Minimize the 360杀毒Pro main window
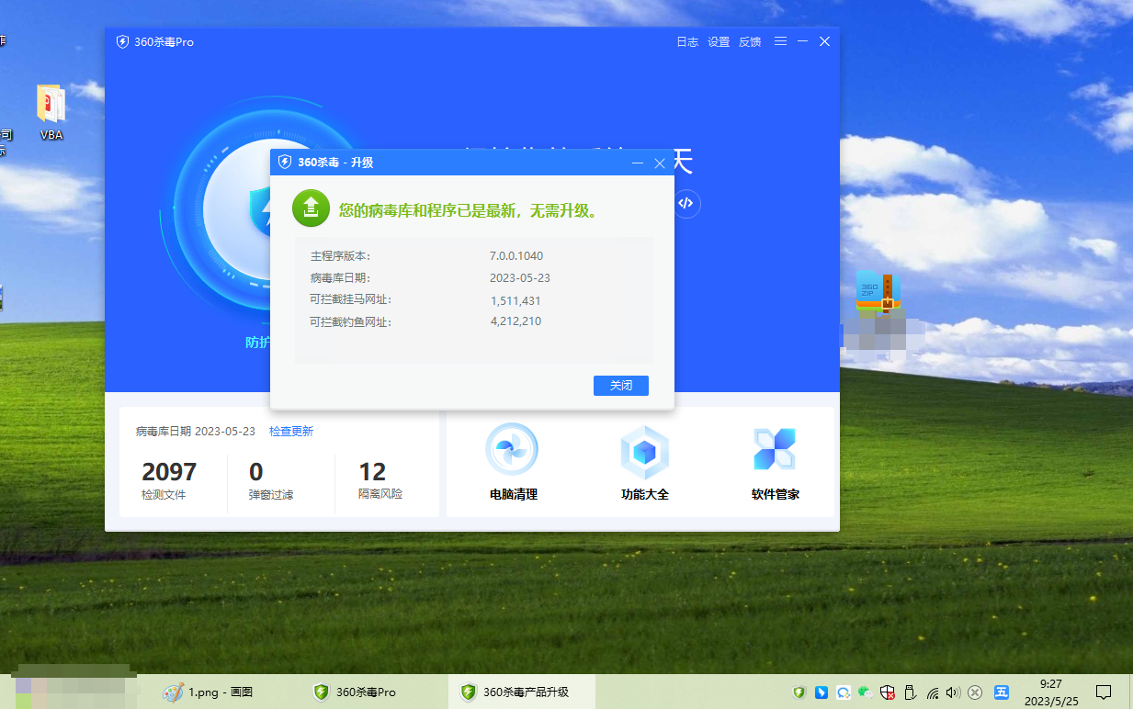The width and height of the screenshot is (1133, 709). [803, 42]
